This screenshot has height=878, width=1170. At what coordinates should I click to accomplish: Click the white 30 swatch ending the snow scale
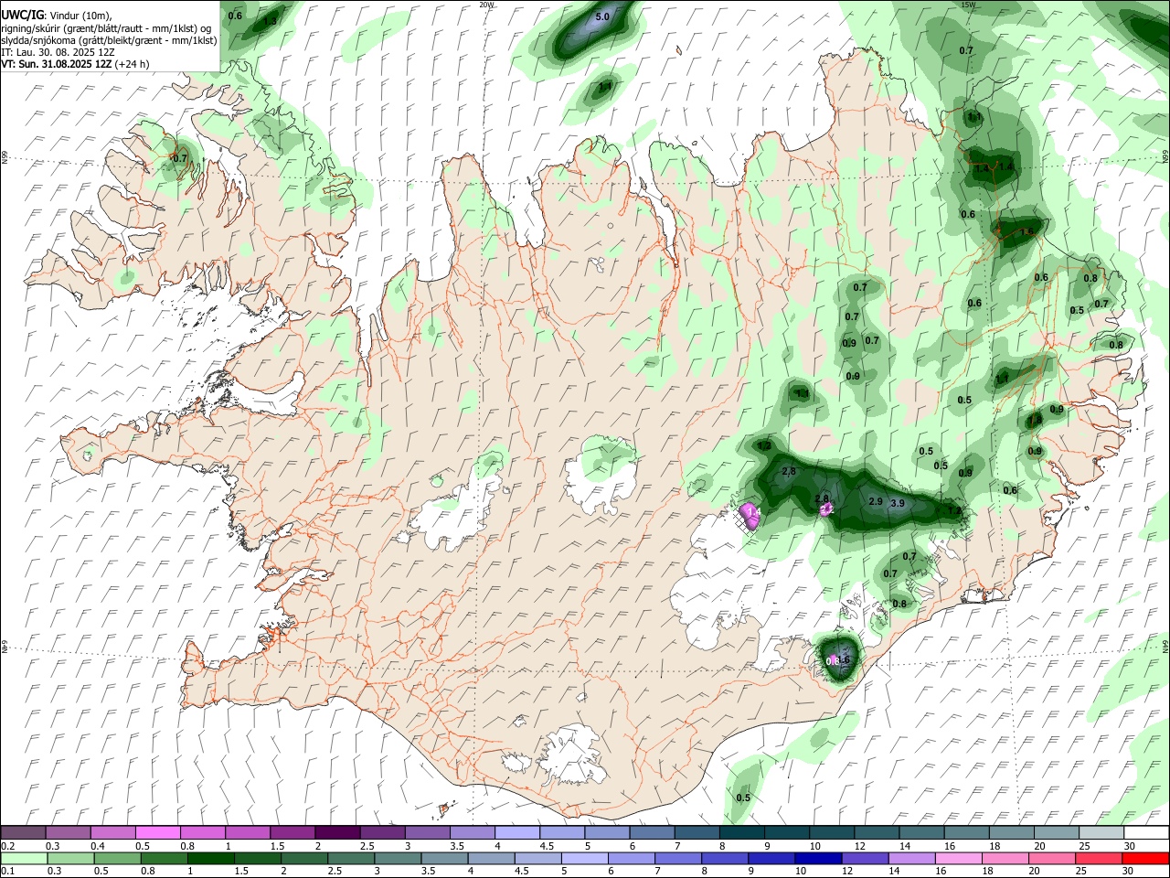coord(1146,832)
